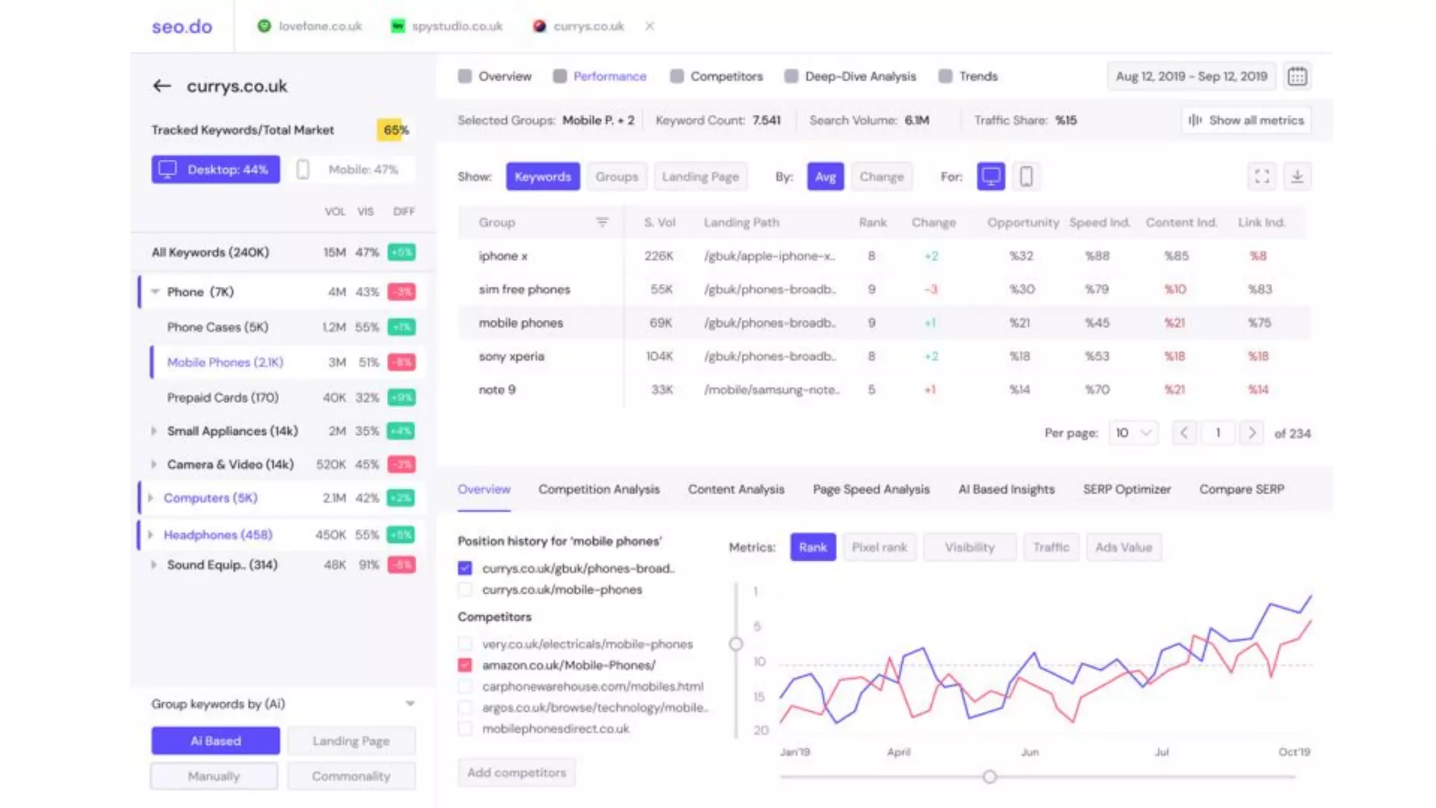Switch to Competition Analysis tab
Image resolution: width=1436 pixels, height=808 pixels.
coord(599,490)
